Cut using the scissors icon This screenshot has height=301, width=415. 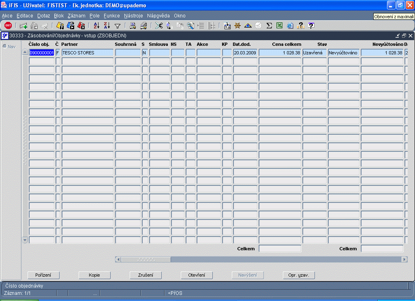159,26
